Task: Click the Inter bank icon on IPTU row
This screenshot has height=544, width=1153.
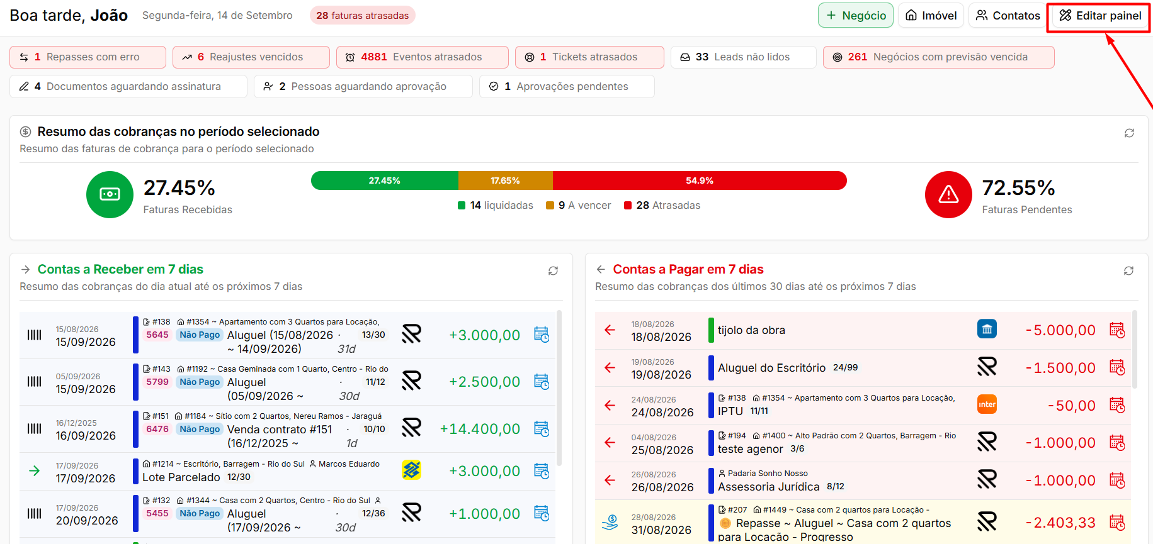Action: (987, 404)
